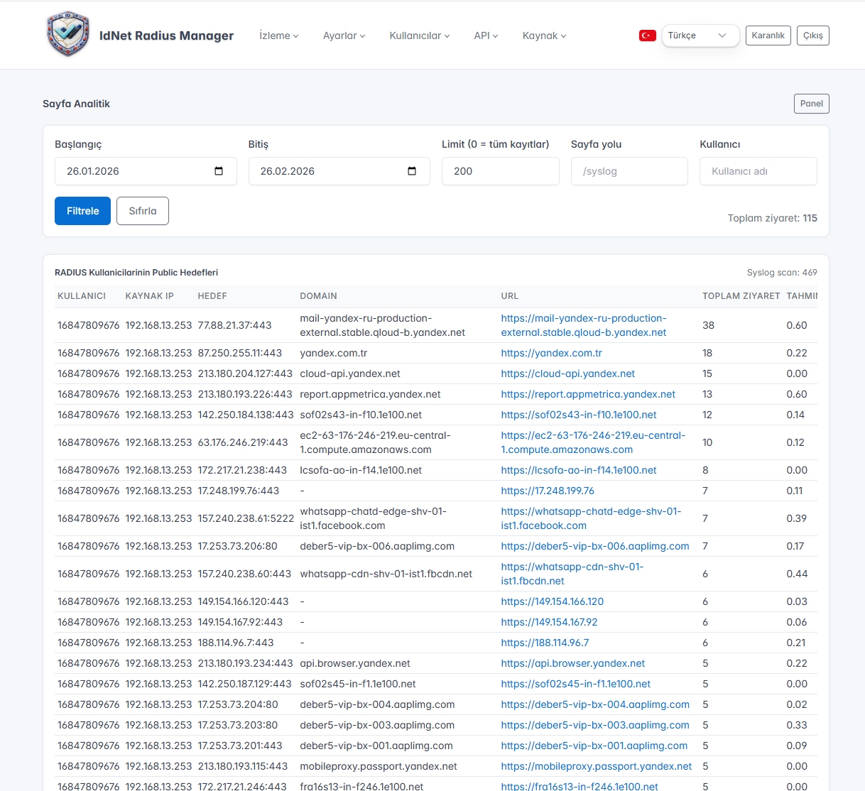Image resolution: width=865 pixels, height=791 pixels.
Task: Click the Sıfırla reset button
Action: pos(143,211)
